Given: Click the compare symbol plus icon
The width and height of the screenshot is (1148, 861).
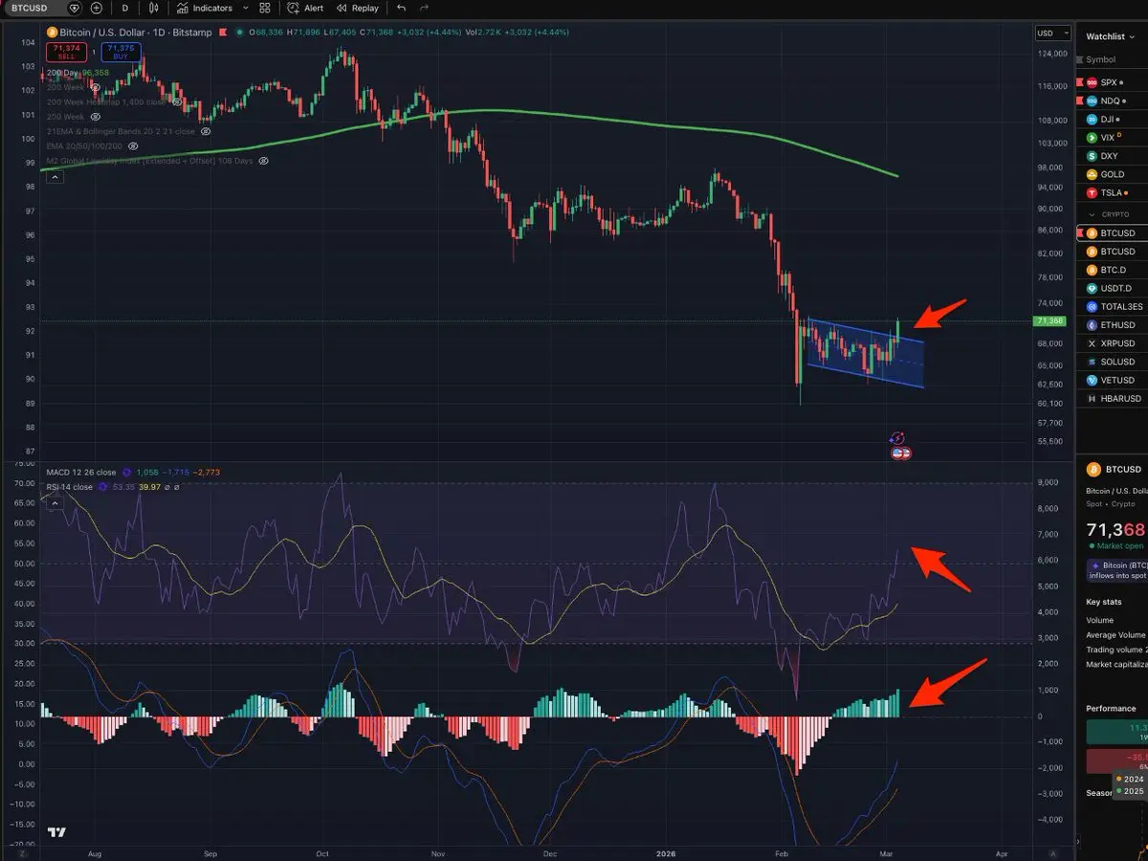Looking at the screenshot, I should point(97,8).
